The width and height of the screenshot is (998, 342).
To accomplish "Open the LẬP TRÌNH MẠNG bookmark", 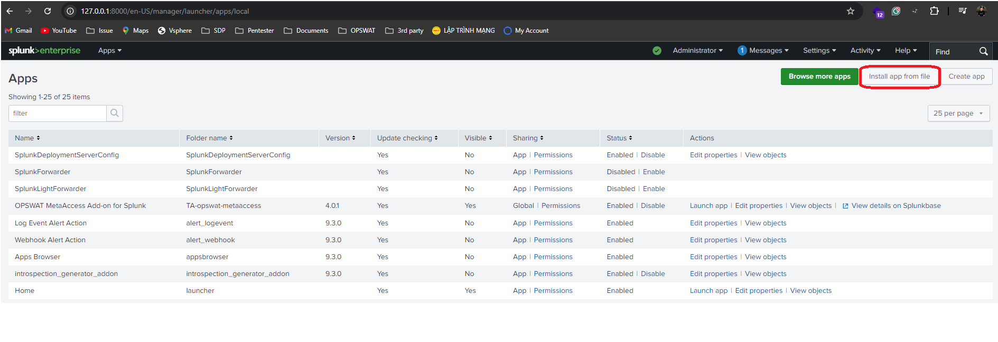I will click(463, 31).
